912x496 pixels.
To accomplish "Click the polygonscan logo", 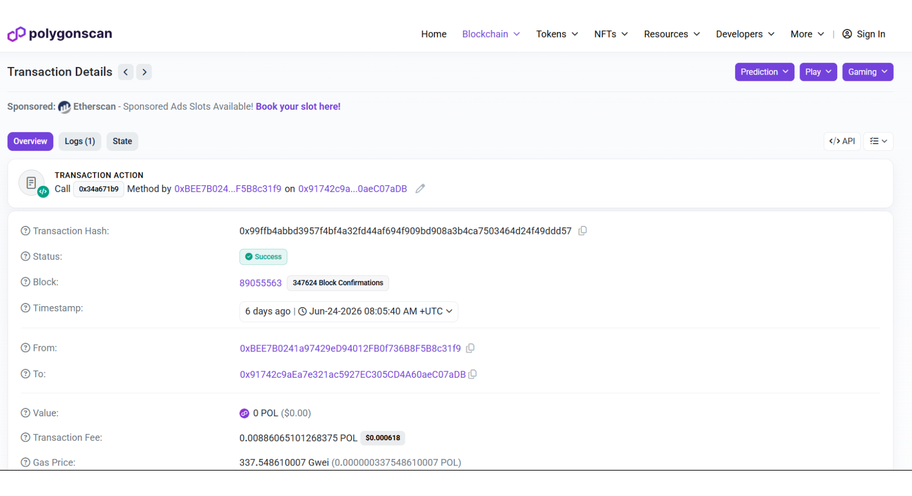I will click(x=60, y=34).
